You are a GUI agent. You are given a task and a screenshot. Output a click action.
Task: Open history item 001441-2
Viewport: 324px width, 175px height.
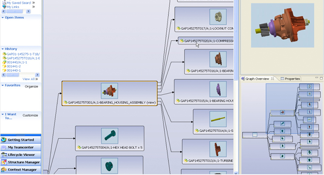pyautogui.click(x=14, y=67)
